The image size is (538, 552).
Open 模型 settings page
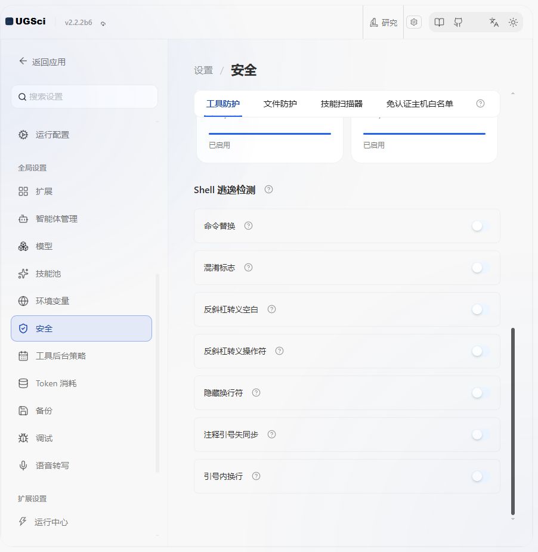click(x=81, y=246)
